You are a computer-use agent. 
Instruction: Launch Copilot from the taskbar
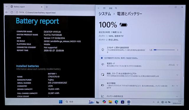click(104, 102)
